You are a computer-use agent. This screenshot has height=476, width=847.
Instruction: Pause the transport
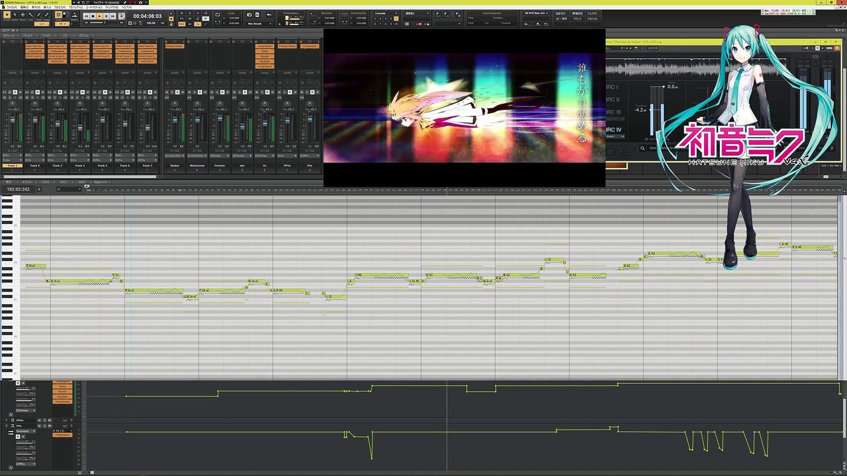[106, 15]
